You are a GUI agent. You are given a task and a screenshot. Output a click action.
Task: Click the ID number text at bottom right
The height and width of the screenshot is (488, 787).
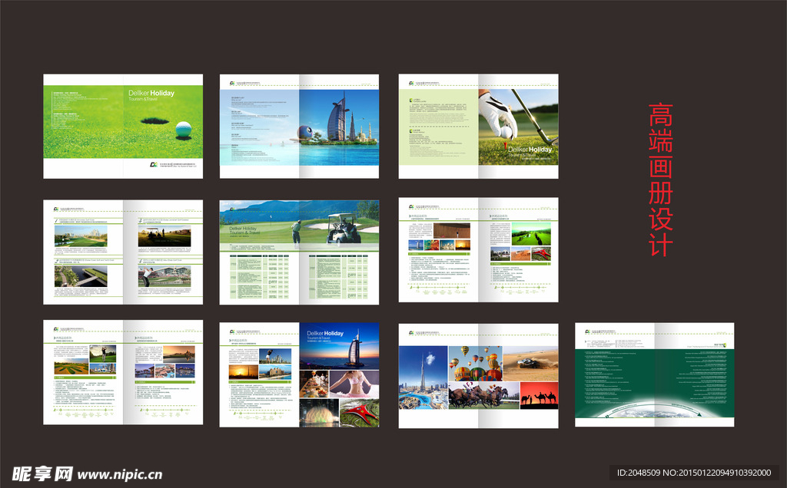695,473
